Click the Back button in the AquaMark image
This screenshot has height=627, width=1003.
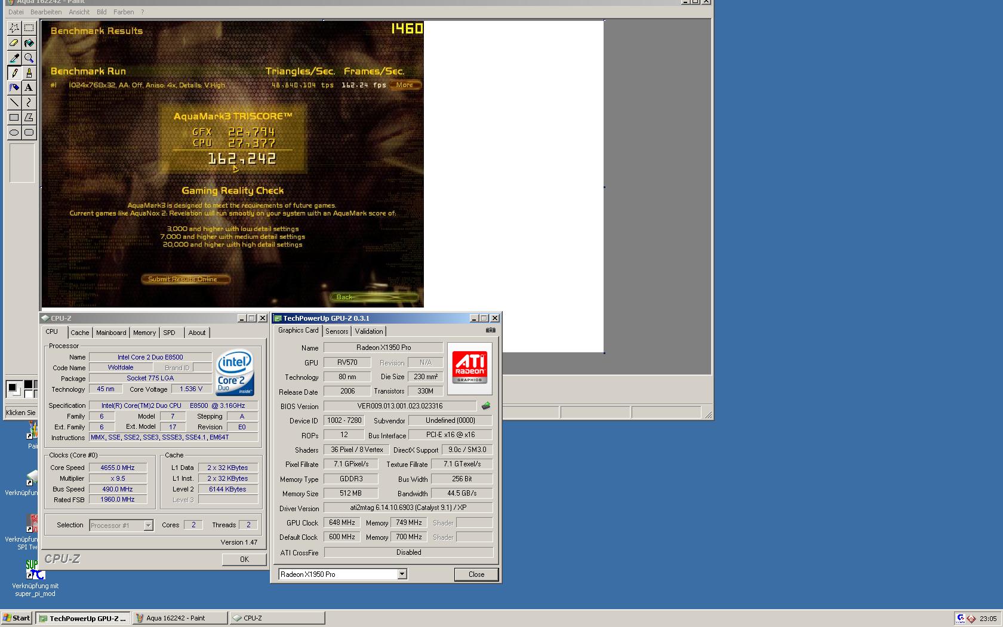point(373,297)
